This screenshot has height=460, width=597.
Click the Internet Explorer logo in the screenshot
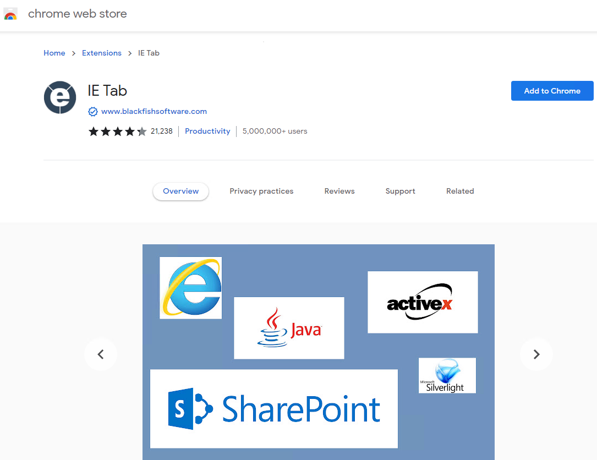tap(190, 287)
